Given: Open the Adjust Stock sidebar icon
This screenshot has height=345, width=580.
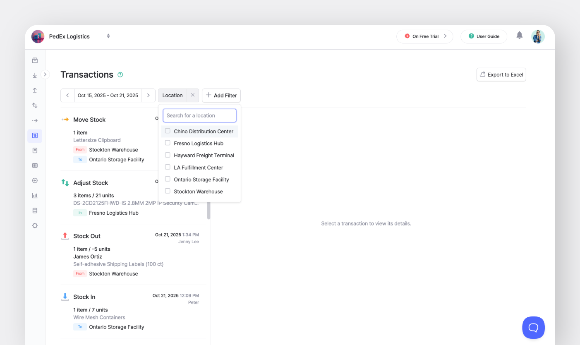Looking at the screenshot, I should tap(35, 105).
